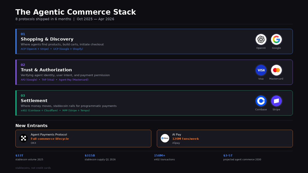The image size is (308, 173).
Task: Click the 'Agent Pay (Mastercard)' protocol text
Action: point(74,80)
